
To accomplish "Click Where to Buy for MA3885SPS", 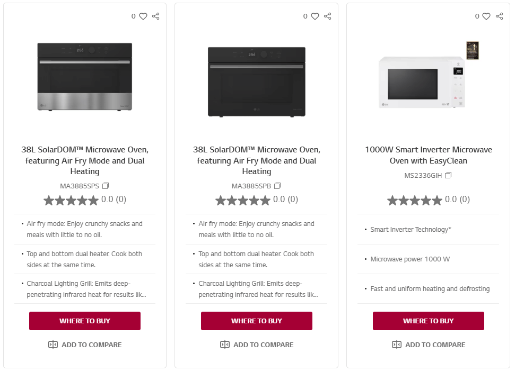I will [85, 321].
